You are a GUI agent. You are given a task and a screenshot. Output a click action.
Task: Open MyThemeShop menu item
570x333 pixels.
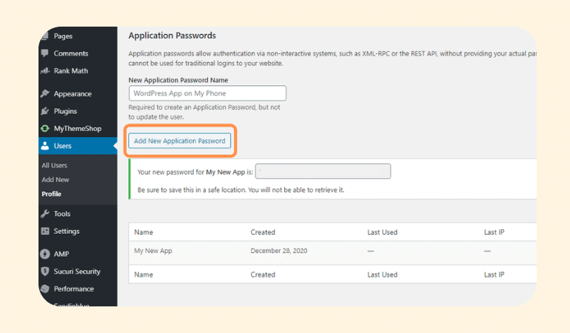click(78, 128)
